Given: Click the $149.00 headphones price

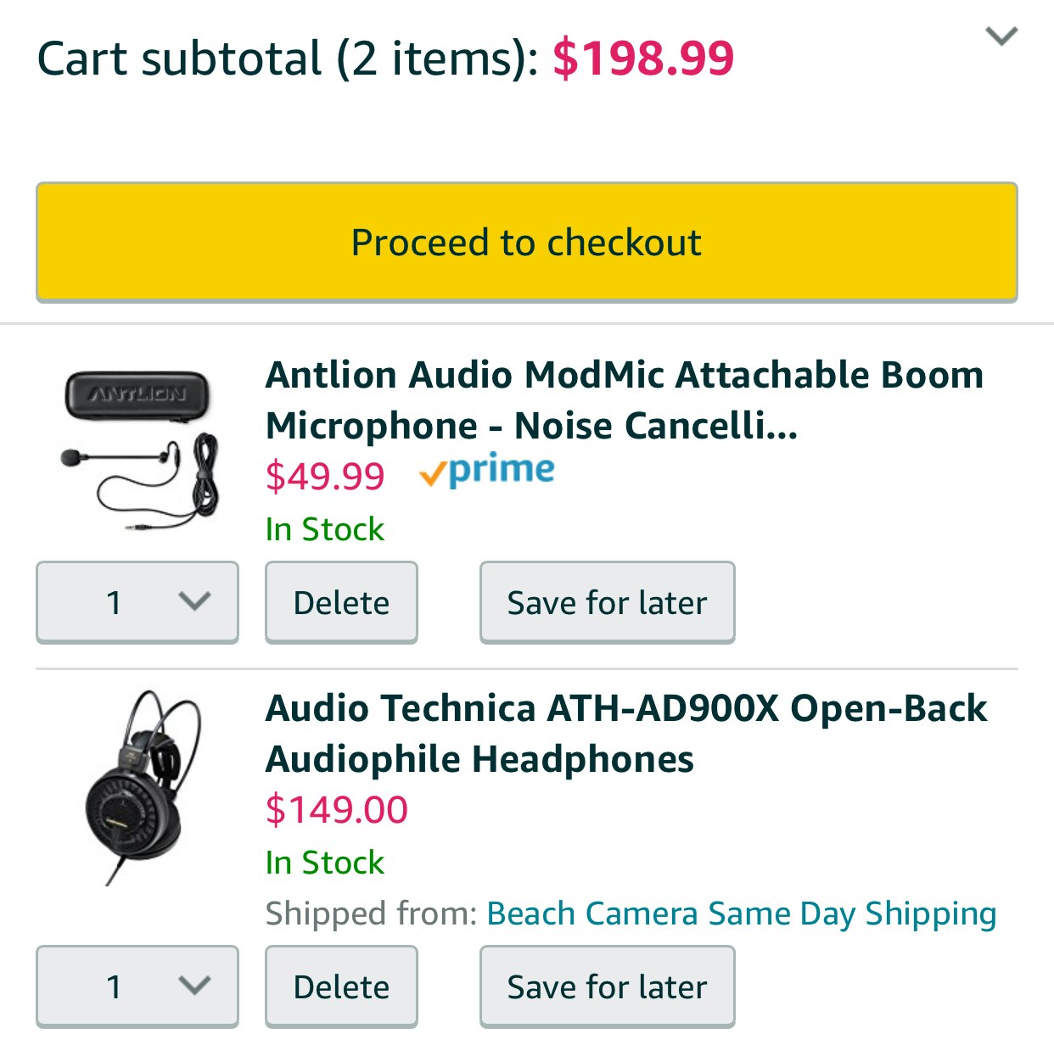Looking at the screenshot, I should 337,809.
